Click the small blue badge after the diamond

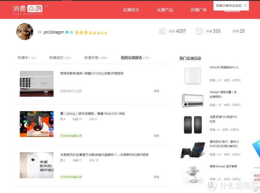tap(71, 33)
